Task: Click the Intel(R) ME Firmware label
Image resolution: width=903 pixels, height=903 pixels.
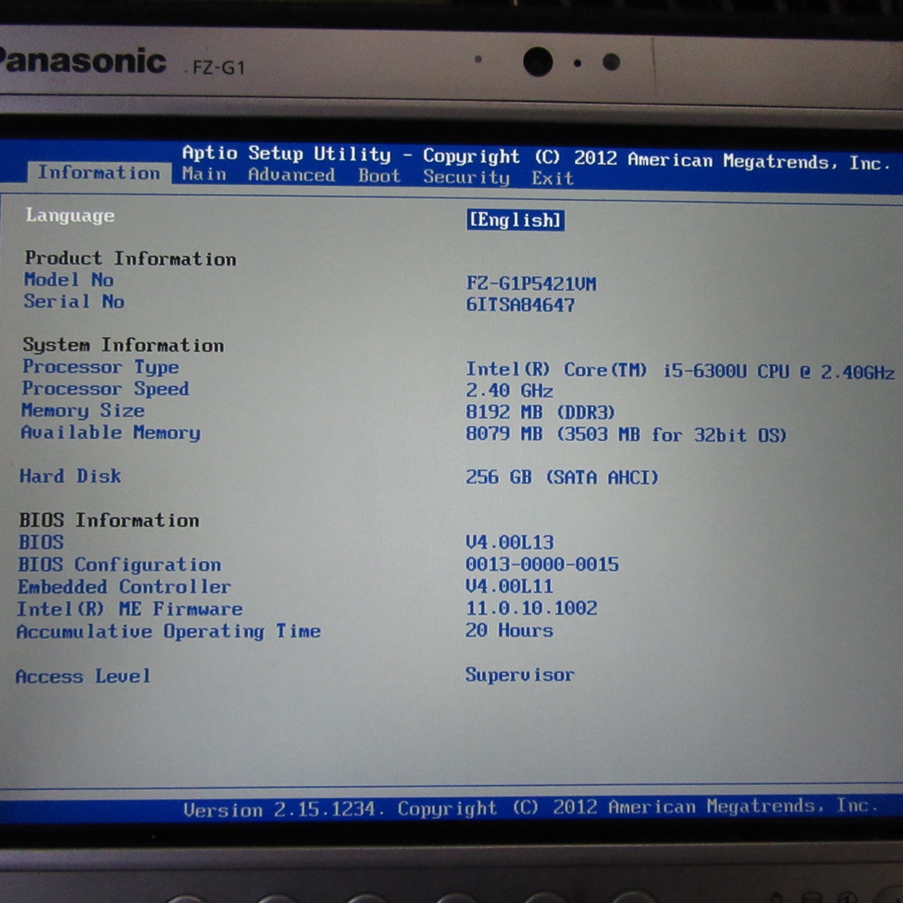Action: coord(130,610)
